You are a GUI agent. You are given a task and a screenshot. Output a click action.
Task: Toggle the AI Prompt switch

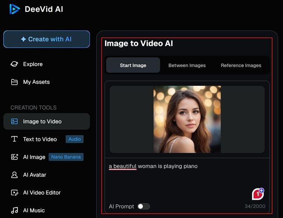143,206
